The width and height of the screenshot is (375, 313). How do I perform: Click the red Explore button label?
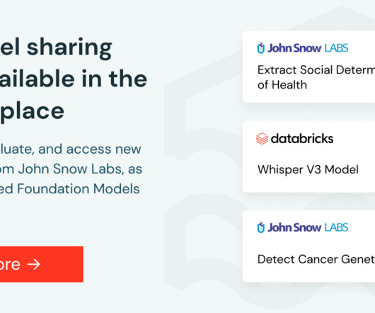click(10, 264)
